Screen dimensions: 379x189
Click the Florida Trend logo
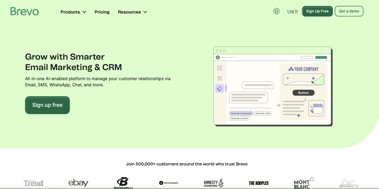tap(33, 183)
